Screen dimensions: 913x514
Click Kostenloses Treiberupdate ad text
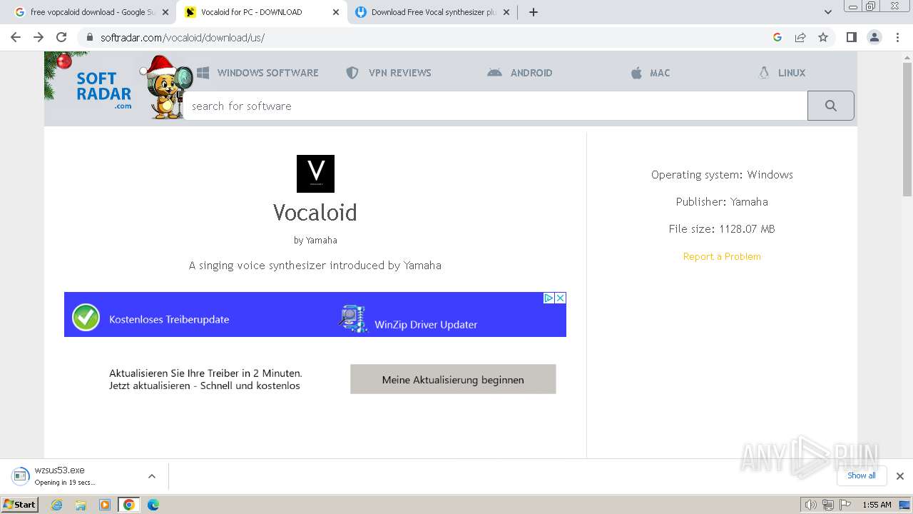click(x=169, y=319)
